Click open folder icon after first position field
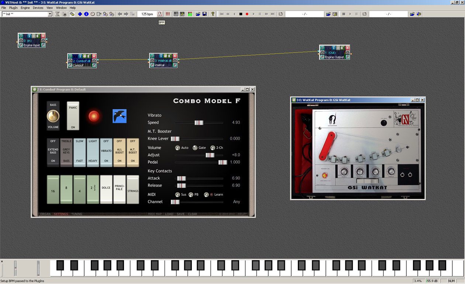465x284 pixels. pyautogui.click(x=328, y=14)
